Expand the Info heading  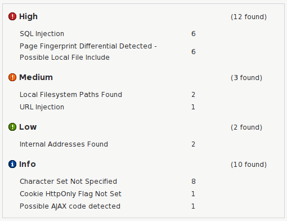click(28, 164)
